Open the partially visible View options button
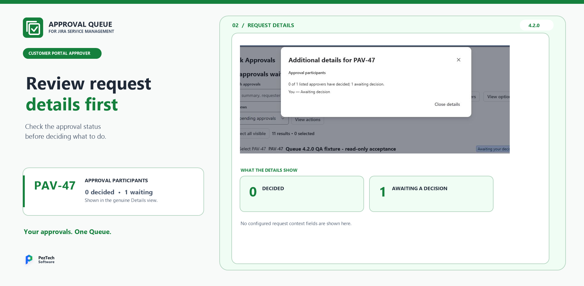Screen dimensions: 584x286 pyautogui.click(x=497, y=97)
